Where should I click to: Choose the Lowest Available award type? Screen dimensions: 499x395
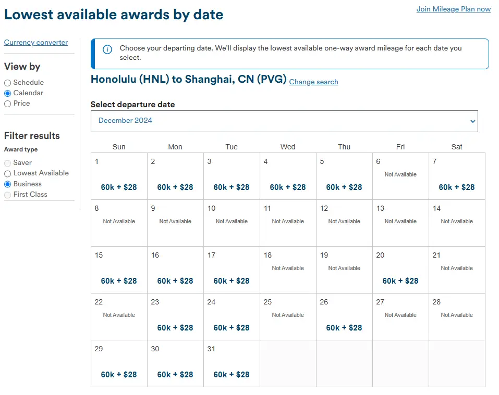[x=8, y=173]
